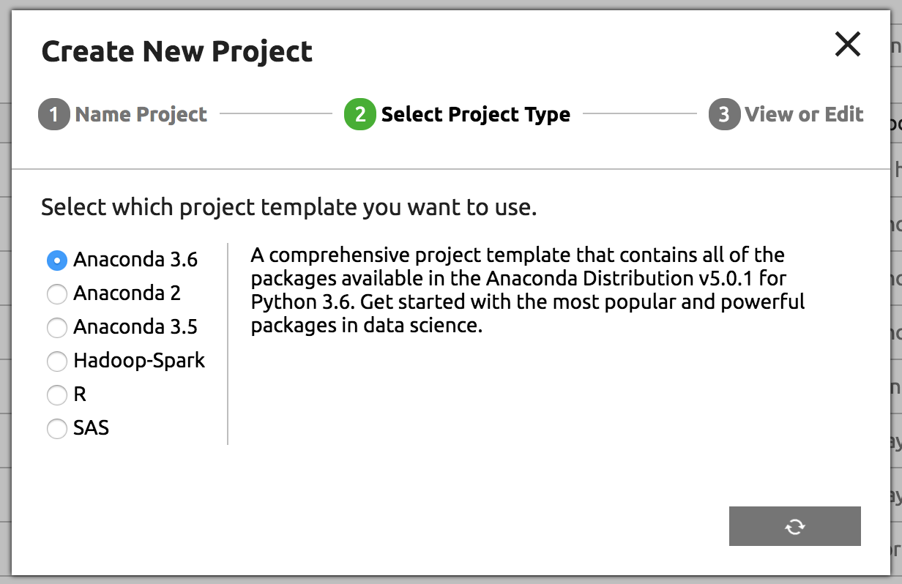Click the 'Select which project template' instruction text
902x584 pixels.
pyautogui.click(x=288, y=208)
